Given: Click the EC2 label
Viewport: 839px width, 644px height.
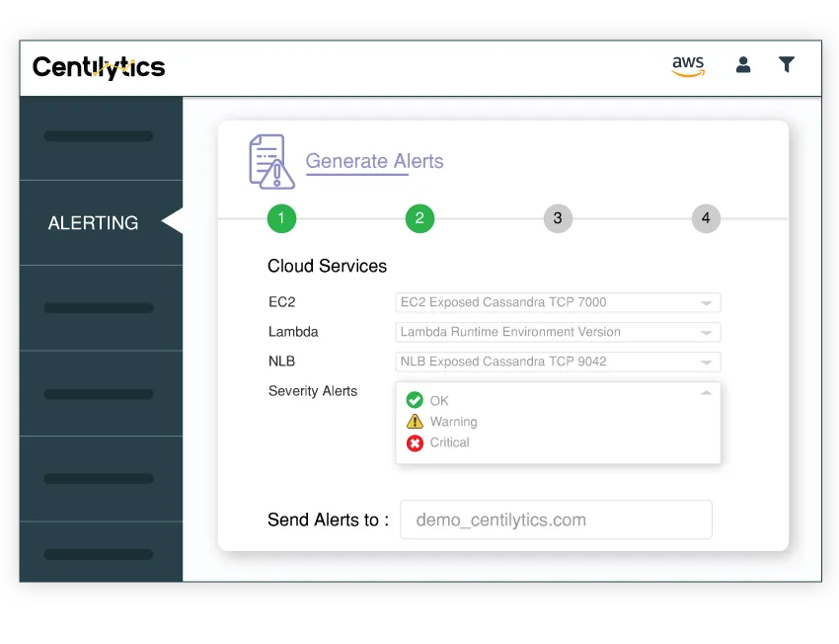Looking at the screenshot, I should 282,302.
